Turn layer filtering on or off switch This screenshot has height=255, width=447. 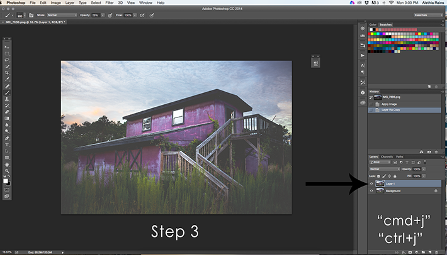pos(425,162)
